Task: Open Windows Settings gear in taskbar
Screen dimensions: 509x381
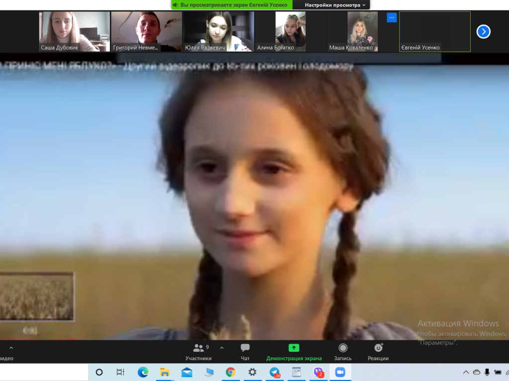Action: [x=252, y=372]
